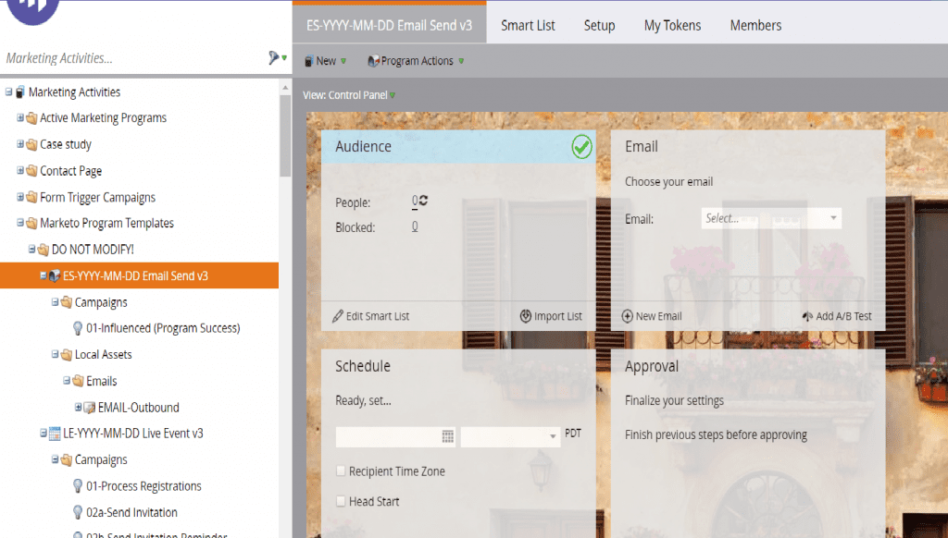Open the New dropdown menu
The width and height of the screenshot is (948, 538).
[x=325, y=61]
